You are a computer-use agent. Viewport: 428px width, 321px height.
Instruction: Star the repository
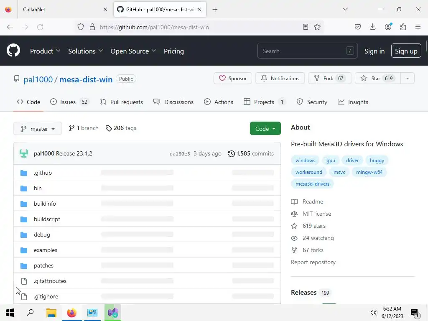tap(378, 79)
